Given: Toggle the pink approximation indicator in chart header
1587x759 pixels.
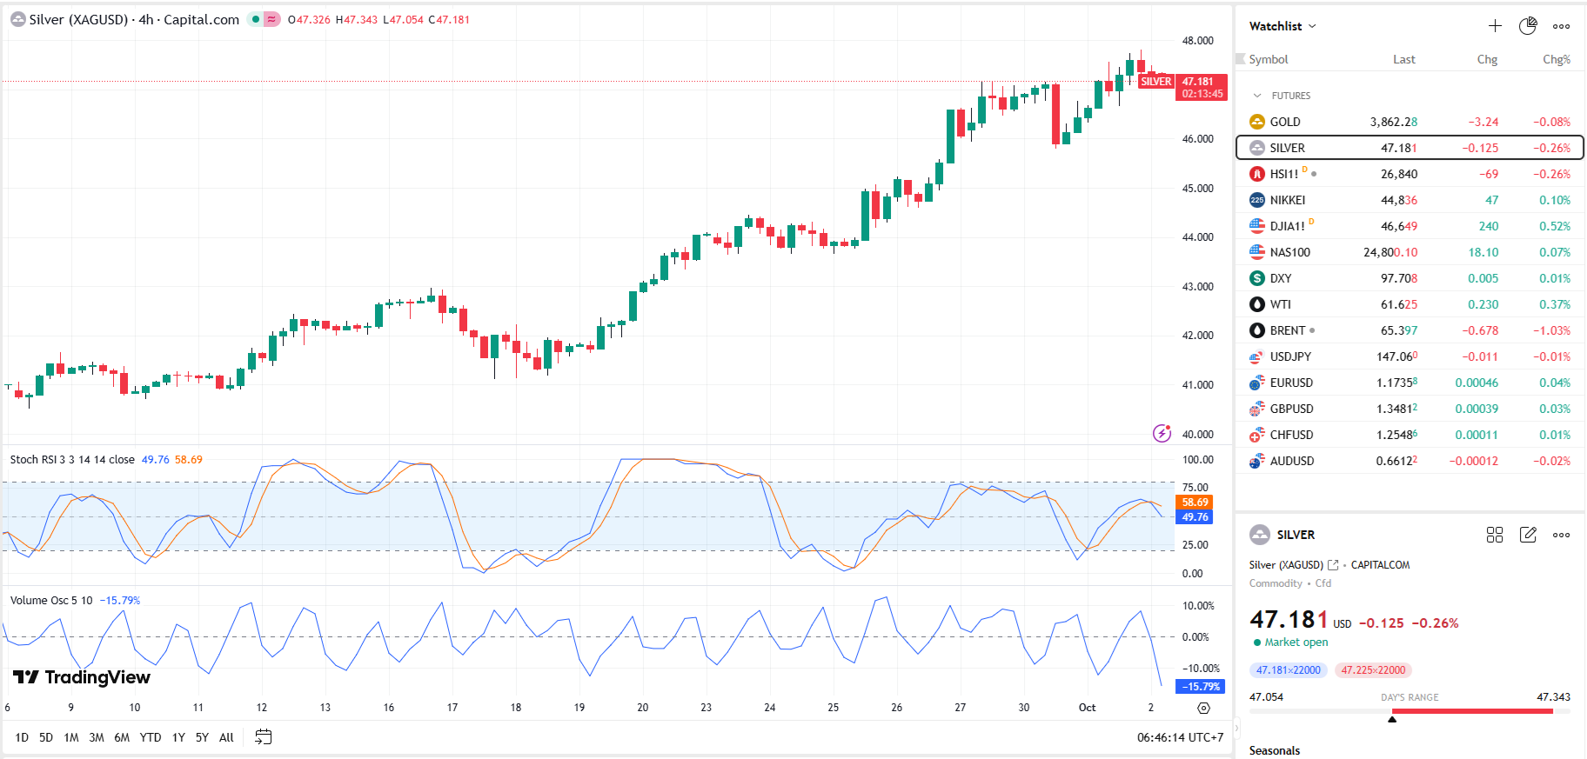Looking at the screenshot, I should tap(271, 19).
